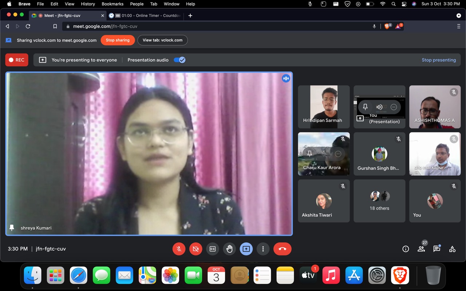Open the meeting details info icon

point(406,249)
